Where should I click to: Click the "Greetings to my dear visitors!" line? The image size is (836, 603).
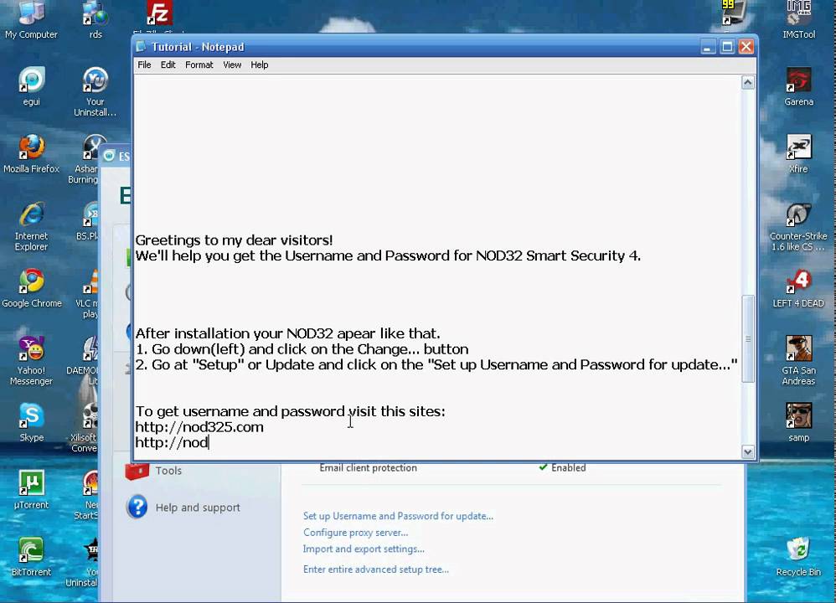tap(234, 240)
